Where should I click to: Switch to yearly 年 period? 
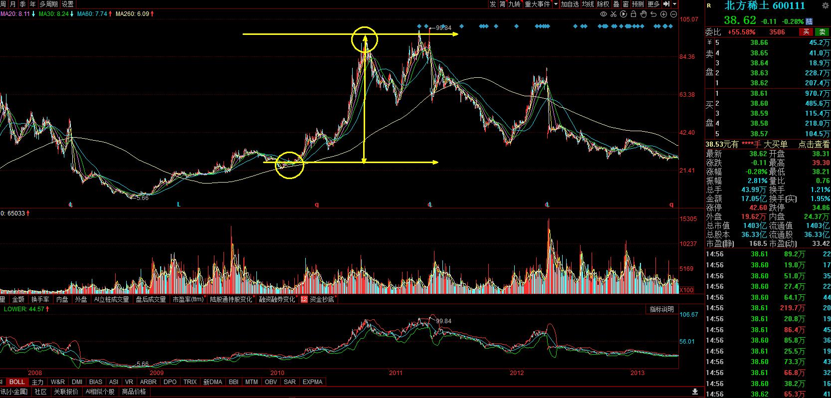pyautogui.click(x=33, y=4)
